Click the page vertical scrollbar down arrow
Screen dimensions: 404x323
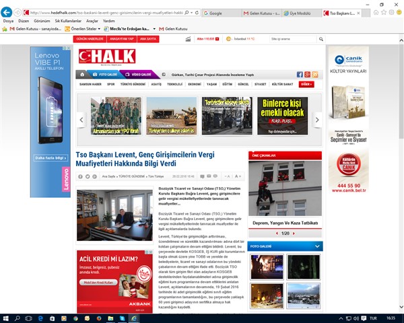(401, 307)
